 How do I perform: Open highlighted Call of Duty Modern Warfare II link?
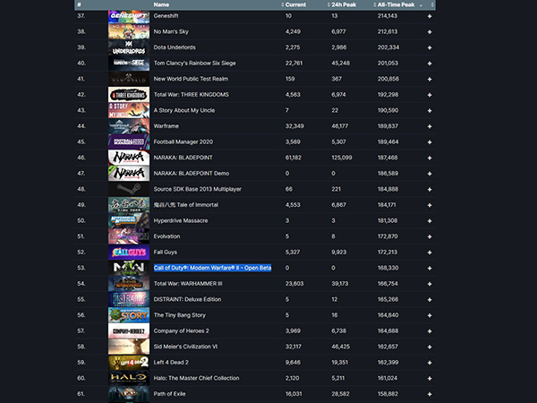point(212,268)
